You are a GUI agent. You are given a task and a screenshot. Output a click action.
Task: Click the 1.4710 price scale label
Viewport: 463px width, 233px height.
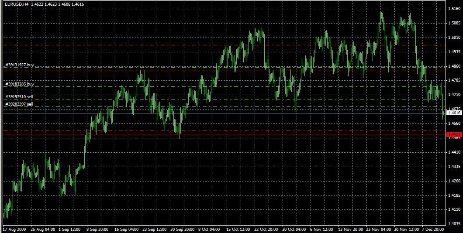[x=453, y=95]
